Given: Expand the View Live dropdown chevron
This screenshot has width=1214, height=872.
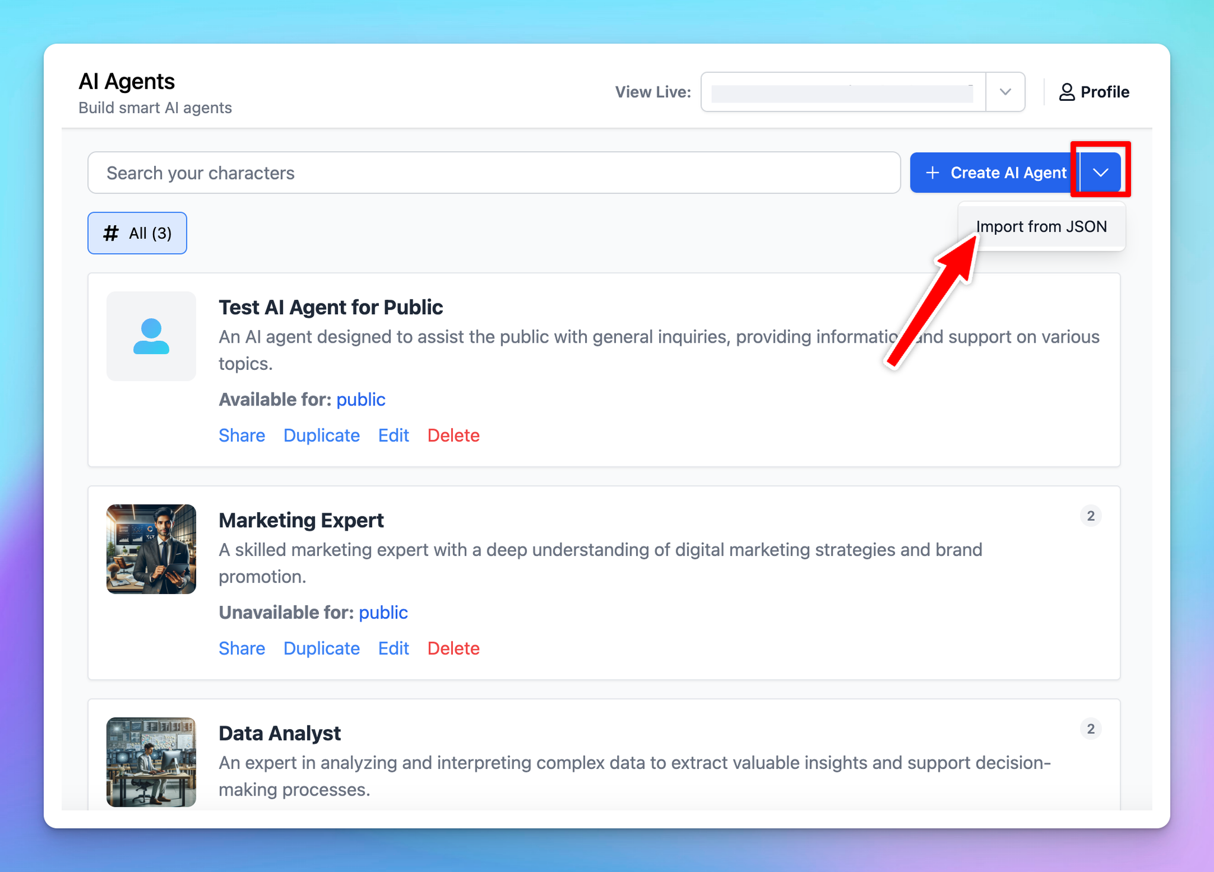Looking at the screenshot, I should pyautogui.click(x=1005, y=92).
